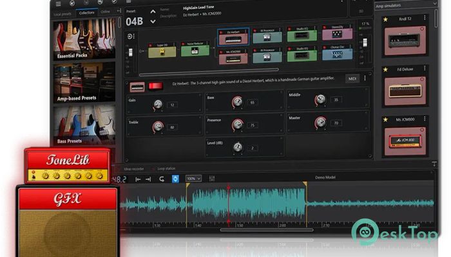This screenshot has width=451, height=257.
Task: Adjust the input level fader
Action: [x=130, y=53]
